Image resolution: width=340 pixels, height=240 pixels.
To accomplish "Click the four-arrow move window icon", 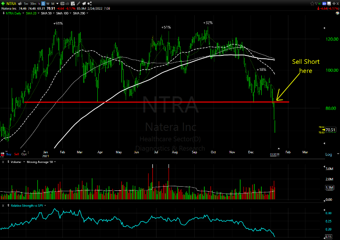I will point(334,3).
